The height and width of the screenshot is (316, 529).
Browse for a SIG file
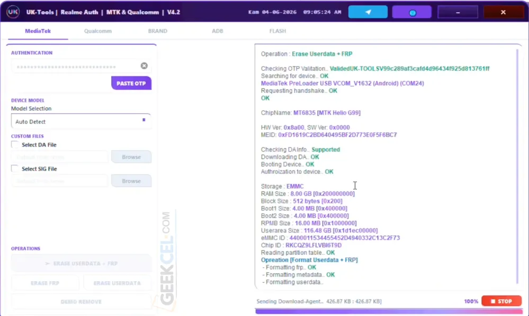click(x=131, y=181)
